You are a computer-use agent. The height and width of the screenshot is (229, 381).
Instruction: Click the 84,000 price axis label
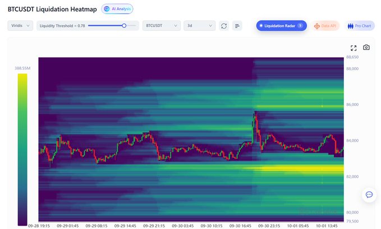point(352,141)
